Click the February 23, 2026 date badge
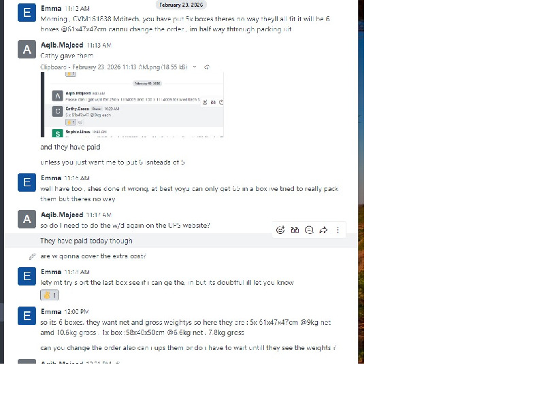The image size is (539, 416). click(x=181, y=5)
